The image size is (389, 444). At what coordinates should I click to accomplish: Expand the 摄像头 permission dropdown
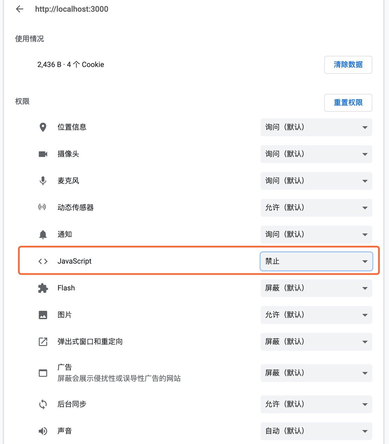pyautogui.click(x=316, y=154)
